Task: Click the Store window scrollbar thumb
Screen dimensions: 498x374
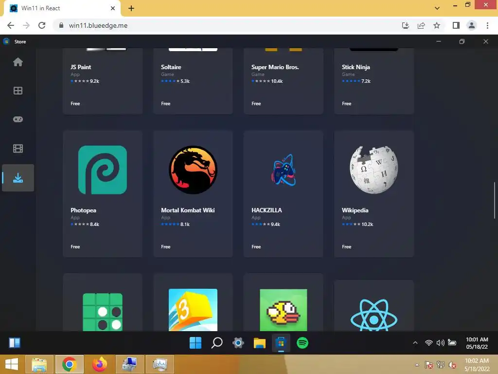Action: pyautogui.click(x=495, y=200)
